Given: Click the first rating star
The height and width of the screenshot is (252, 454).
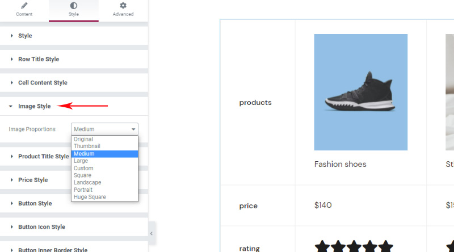Looking at the screenshot, I should (322, 247).
